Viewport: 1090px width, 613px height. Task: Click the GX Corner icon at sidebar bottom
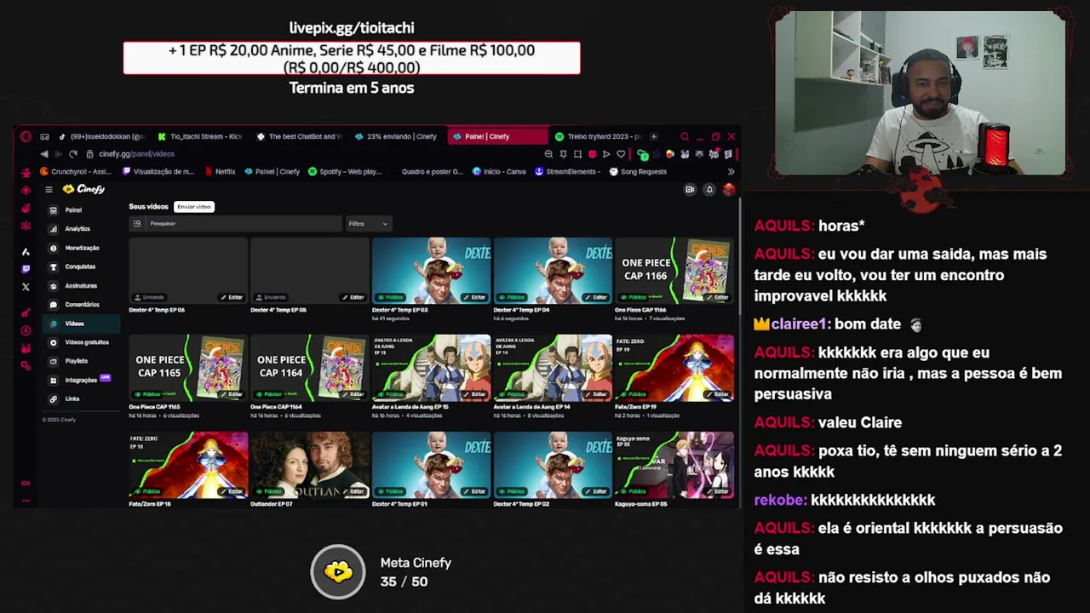coord(26,483)
